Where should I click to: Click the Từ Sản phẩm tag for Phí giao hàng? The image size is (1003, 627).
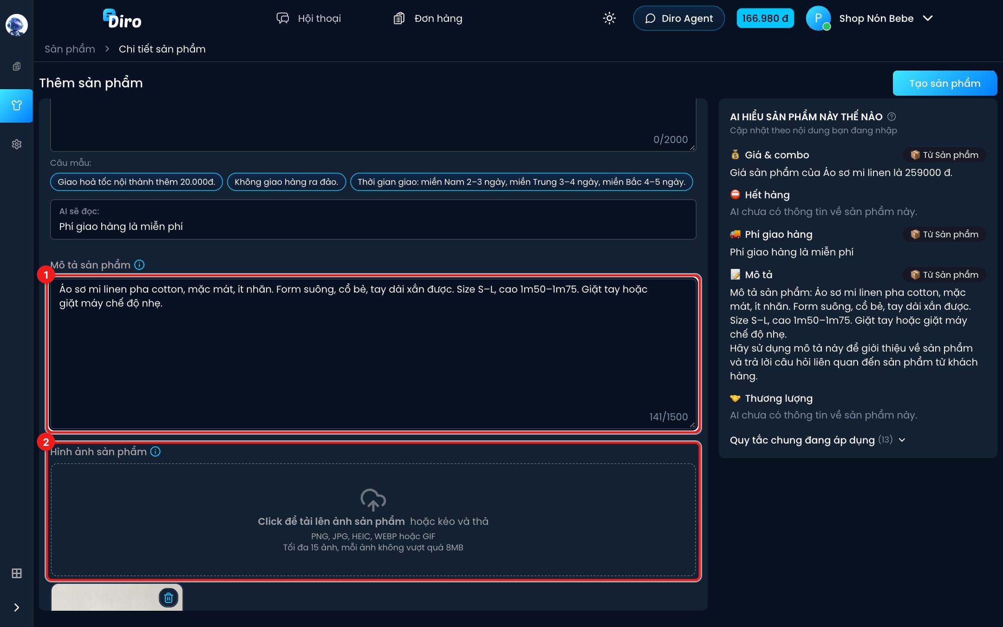click(944, 234)
